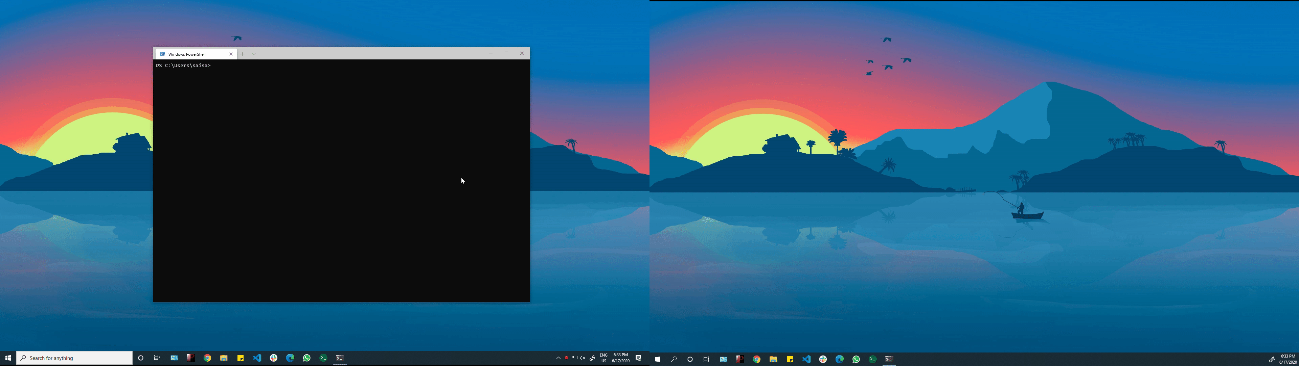Open new tab with plus button
Viewport: 1299px width, 366px height.
click(x=243, y=54)
